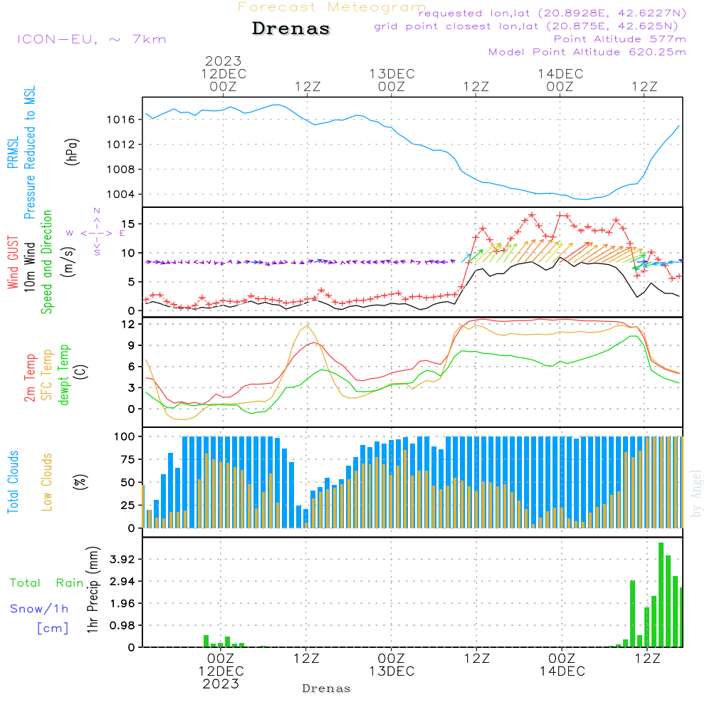Click 'Speed and Direction' green label
The width and height of the screenshot is (712, 712).
click(x=47, y=262)
